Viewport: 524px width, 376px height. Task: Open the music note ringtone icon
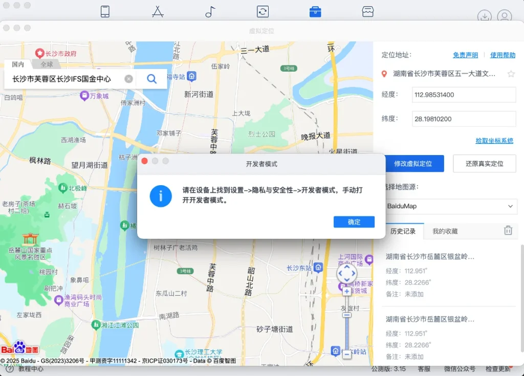pos(210,11)
